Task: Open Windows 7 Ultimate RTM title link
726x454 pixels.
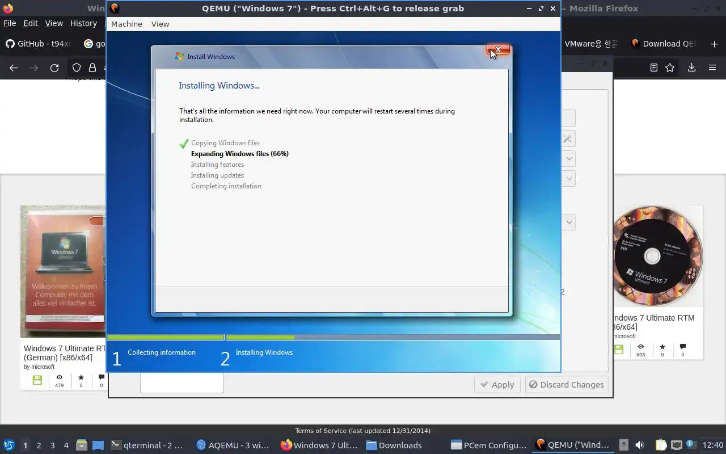Action: (x=653, y=322)
